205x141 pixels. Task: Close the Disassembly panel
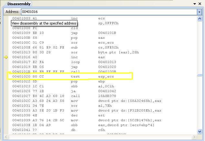coord(200,4)
